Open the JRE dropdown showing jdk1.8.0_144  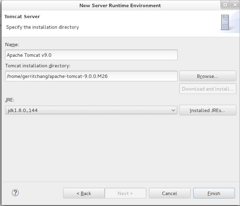click(91, 110)
